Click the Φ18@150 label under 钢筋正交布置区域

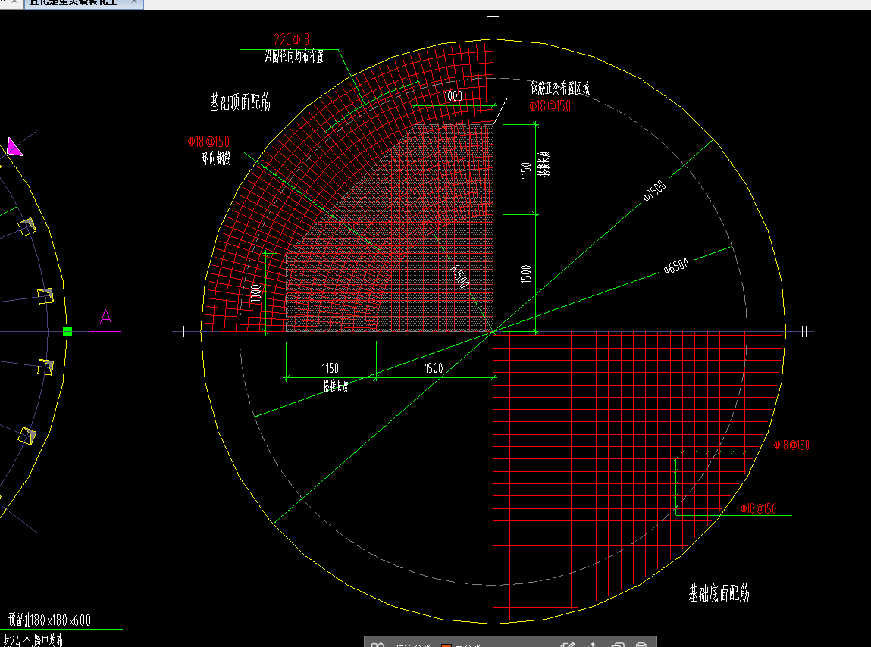(550, 106)
